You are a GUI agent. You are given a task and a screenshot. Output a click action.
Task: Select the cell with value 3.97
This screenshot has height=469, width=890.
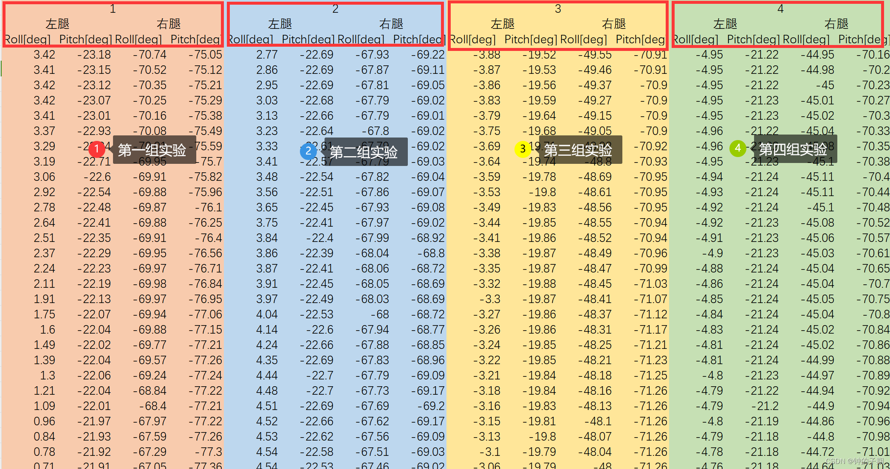pyautogui.click(x=267, y=299)
